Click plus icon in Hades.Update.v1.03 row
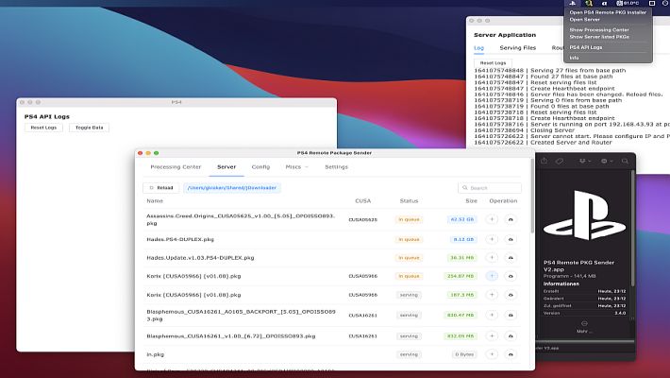This screenshot has height=378, width=670. 492,258
